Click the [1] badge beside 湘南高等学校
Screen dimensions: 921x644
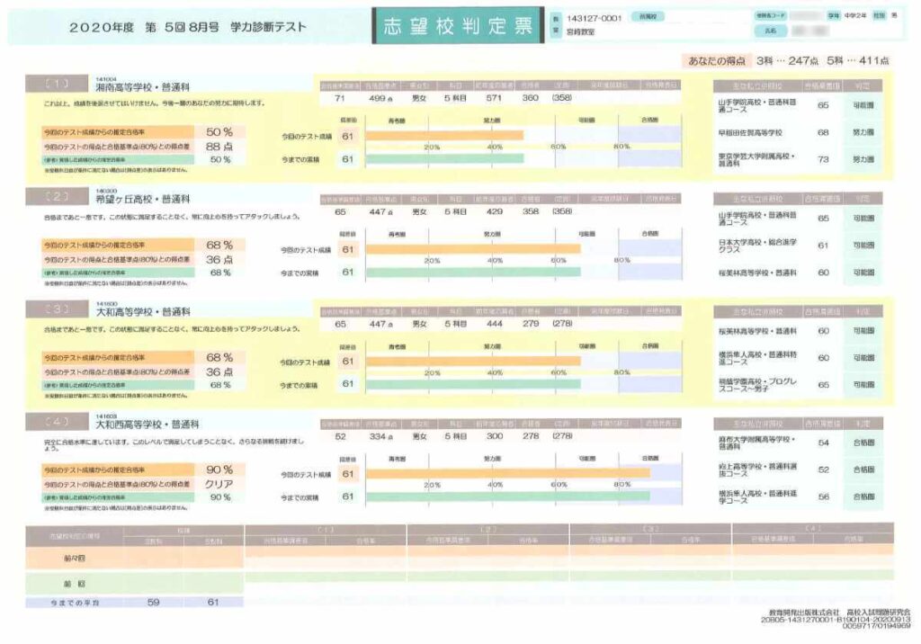[x=56, y=85]
